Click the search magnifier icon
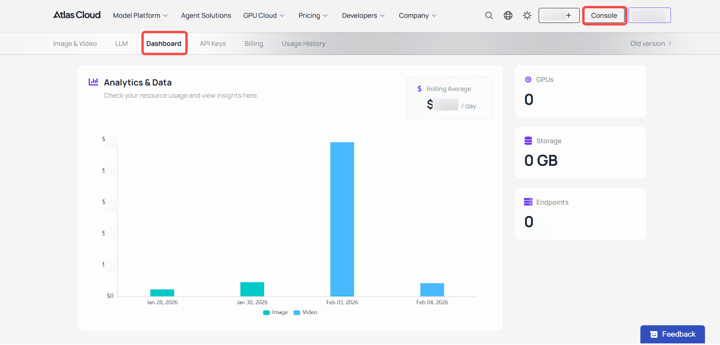 tap(489, 15)
